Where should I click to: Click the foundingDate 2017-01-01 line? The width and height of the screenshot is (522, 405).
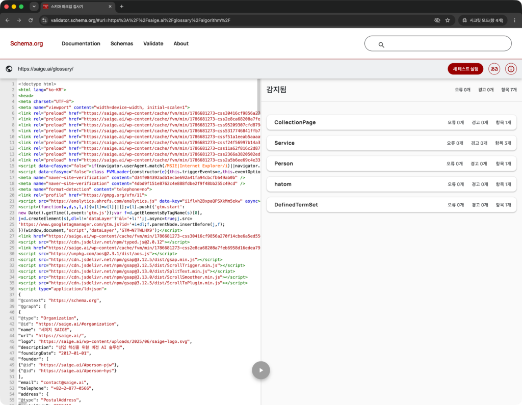click(x=55, y=353)
